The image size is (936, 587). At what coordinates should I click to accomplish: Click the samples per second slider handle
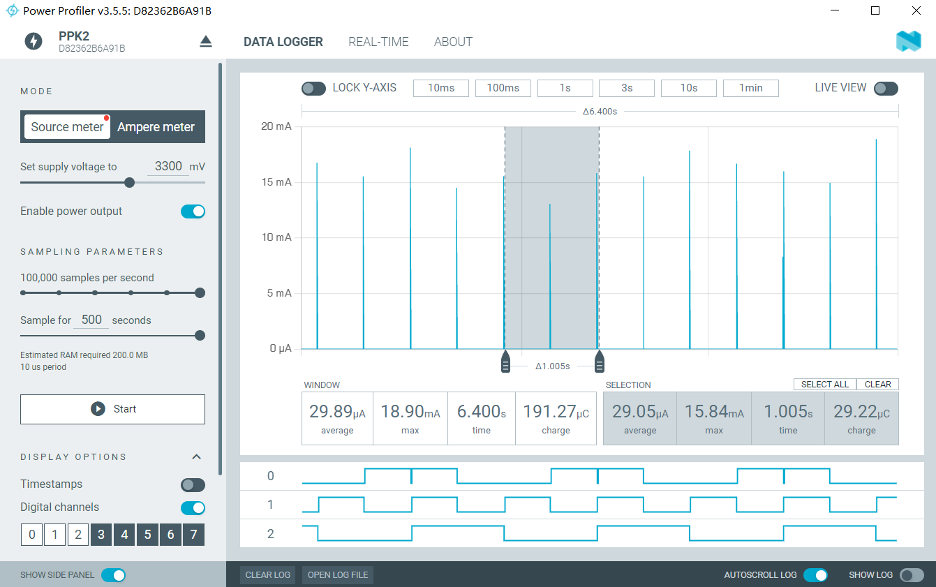coord(200,293)
